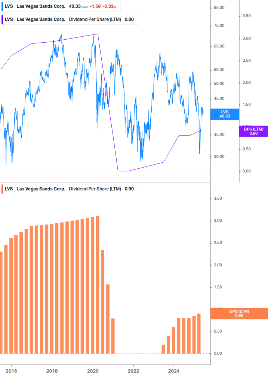
Task: Click the 2.00 label on the lower bar chart axis
Action: click(x=218, y=265)
